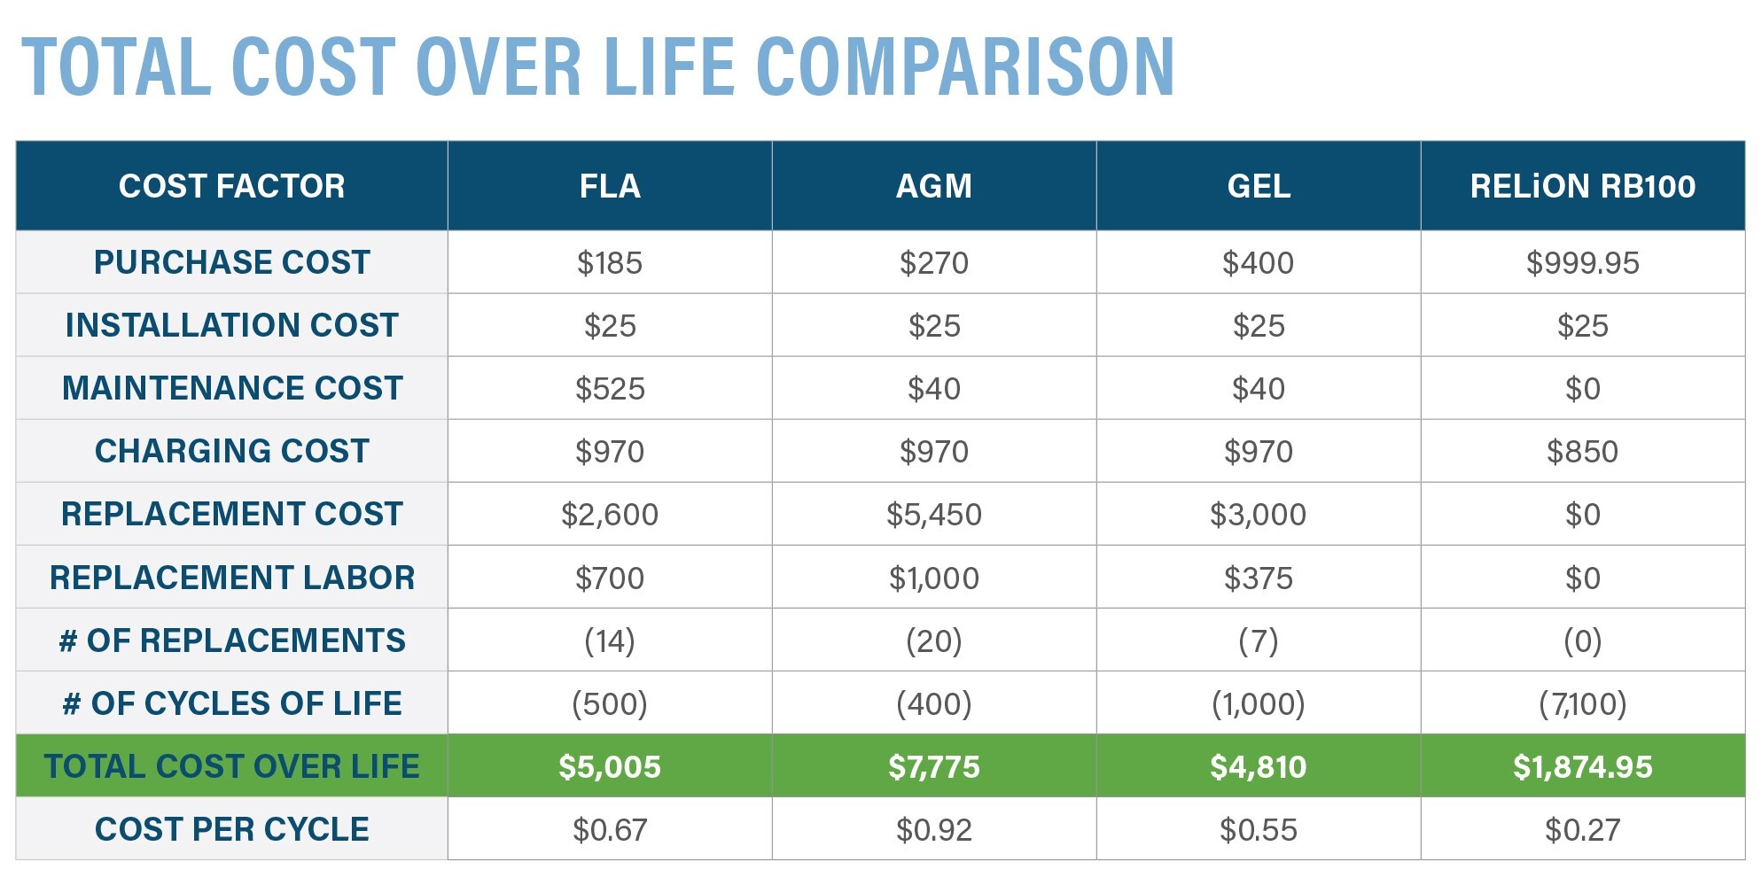Click the RELiON RB100 column header
1762x885 pixels.
click(1583, 186)
